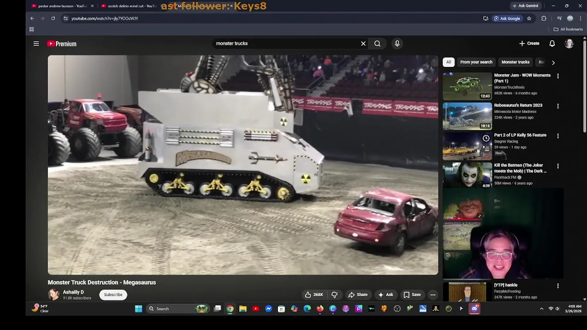Open options for Kill the Batman video

click(558, 166)
